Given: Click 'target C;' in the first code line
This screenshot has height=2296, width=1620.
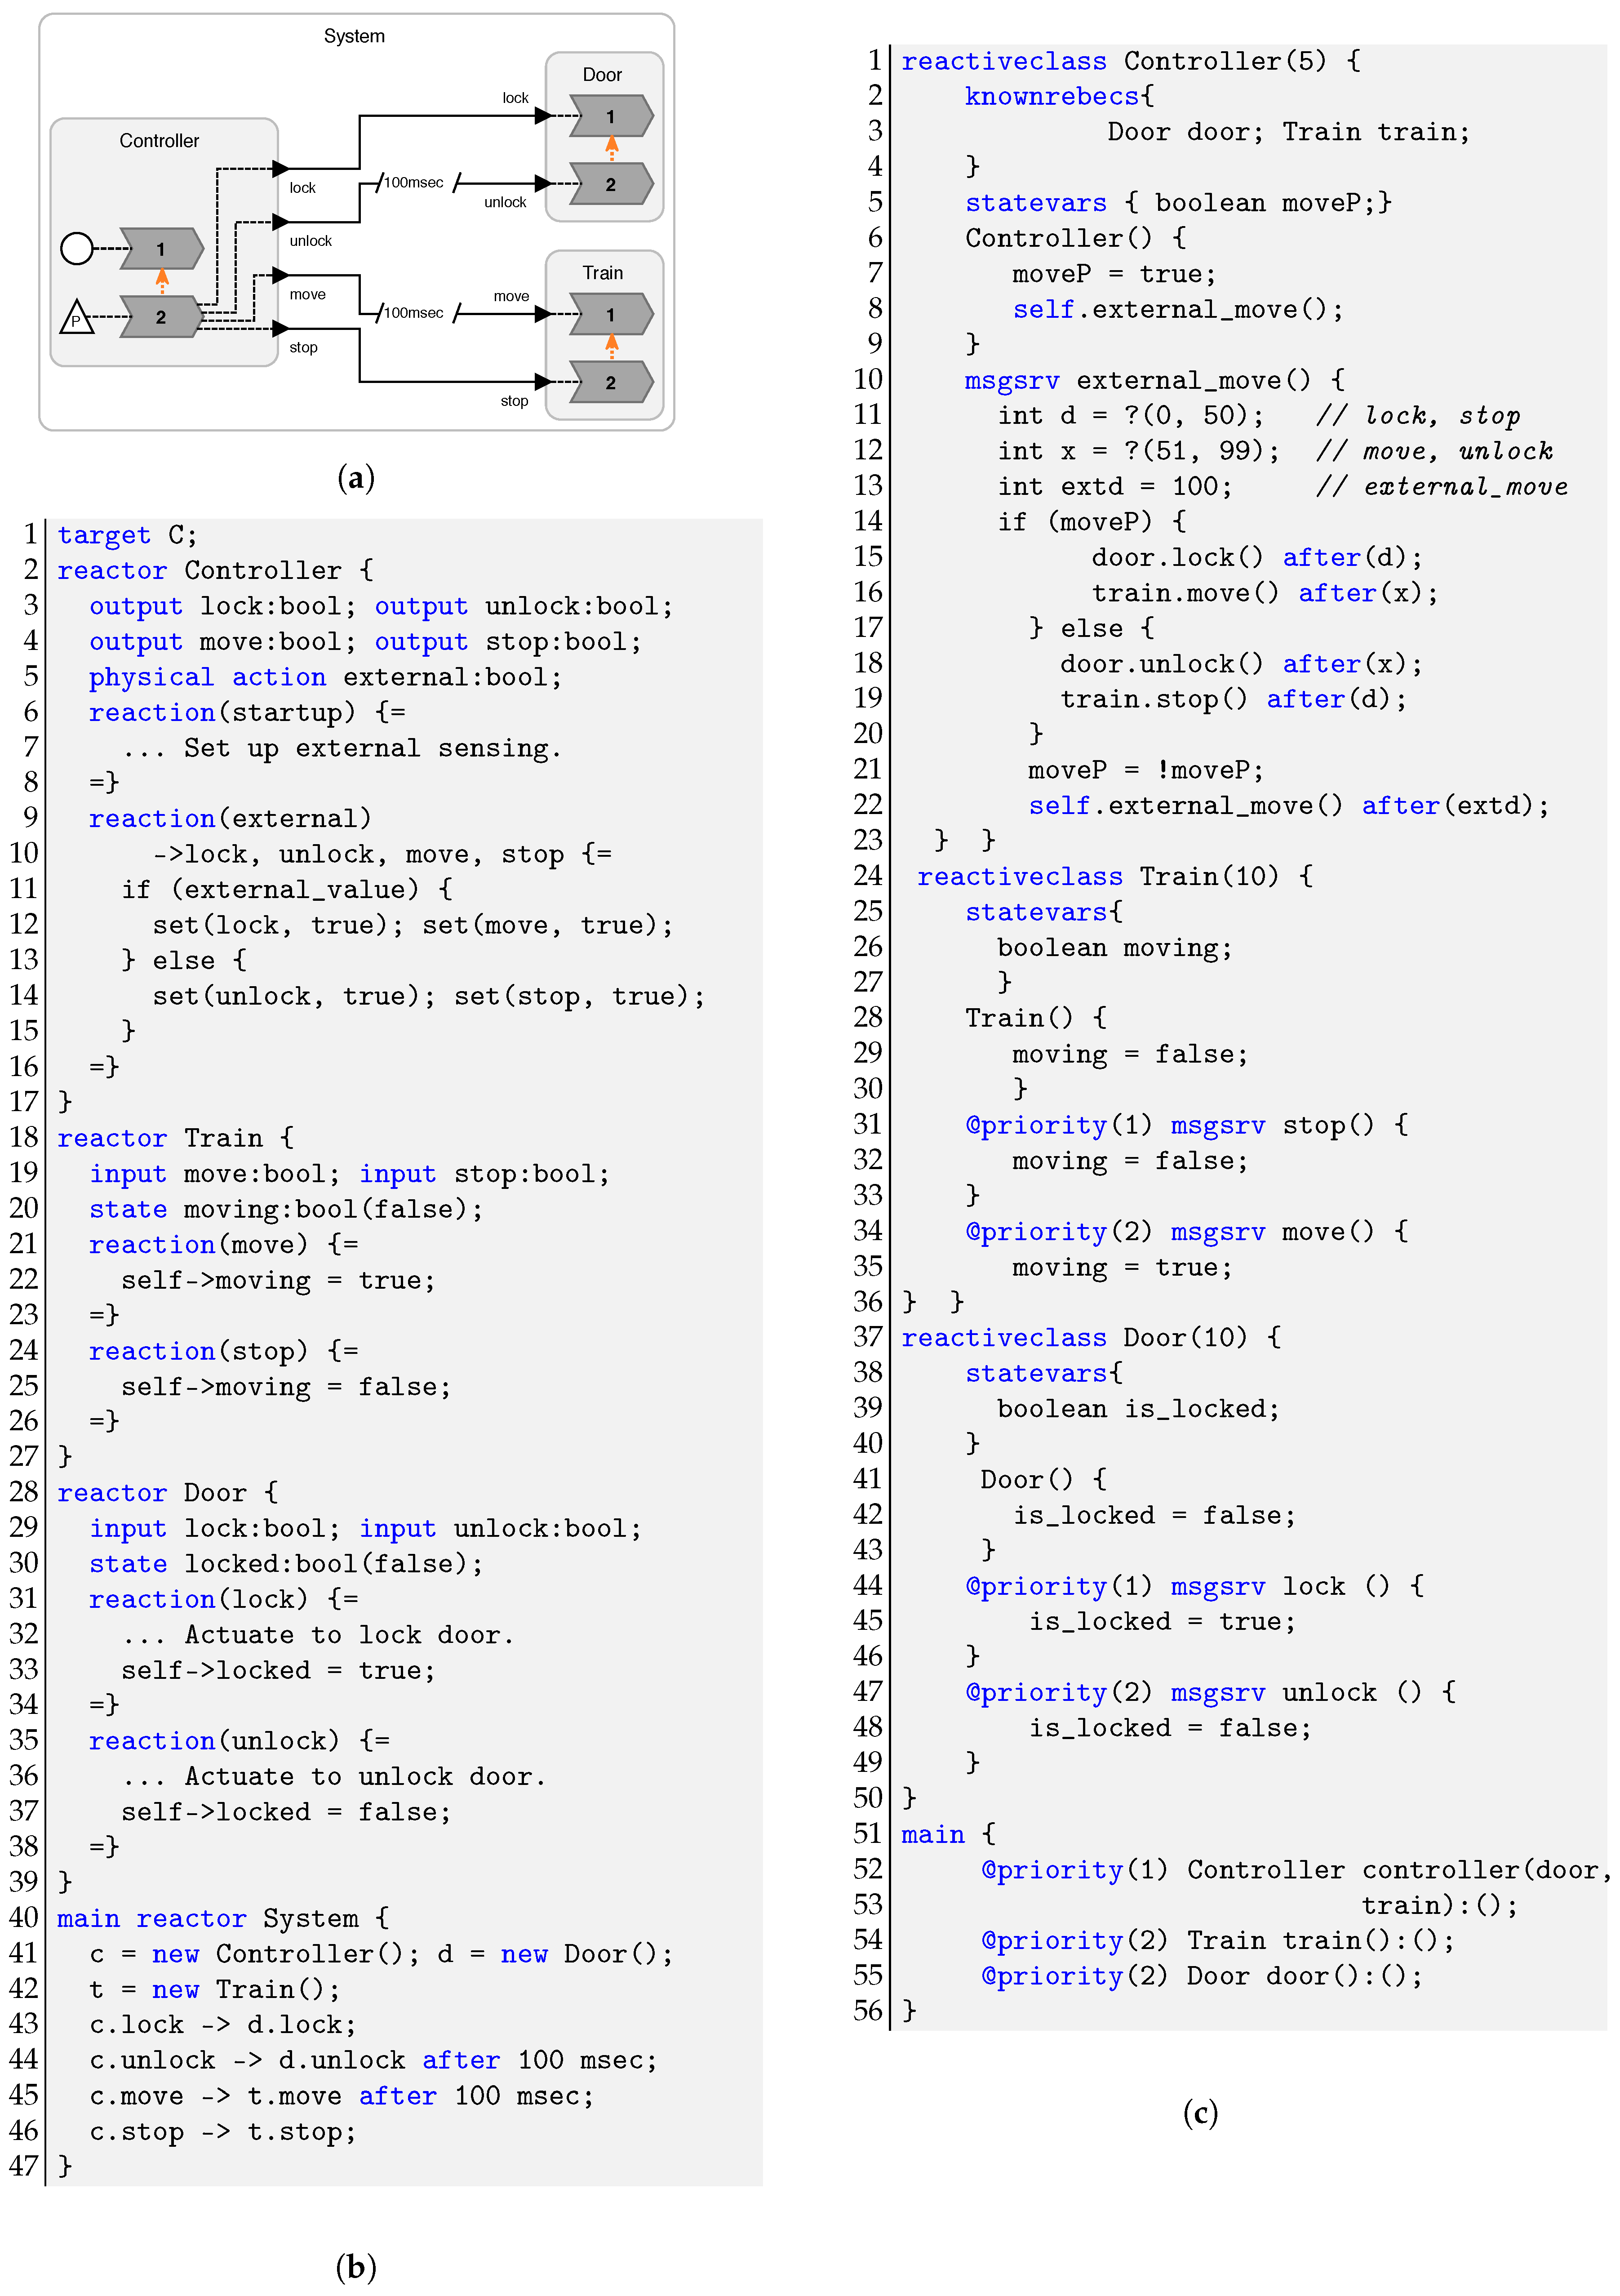Looking at the screenshot, I should pos(127,535).
